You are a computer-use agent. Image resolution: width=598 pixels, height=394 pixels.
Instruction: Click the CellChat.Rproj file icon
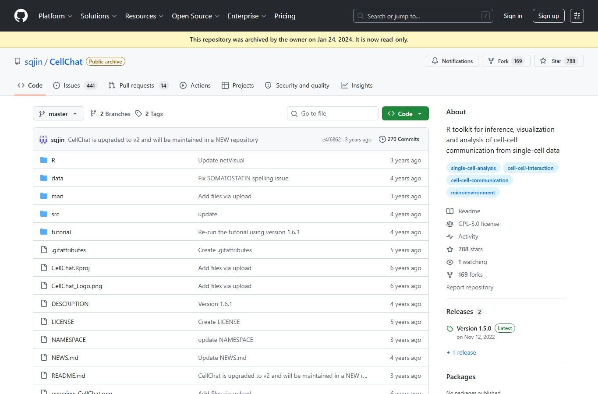coord(44,268)
